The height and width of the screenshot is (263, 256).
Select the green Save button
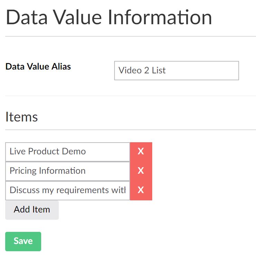point(23,241)
